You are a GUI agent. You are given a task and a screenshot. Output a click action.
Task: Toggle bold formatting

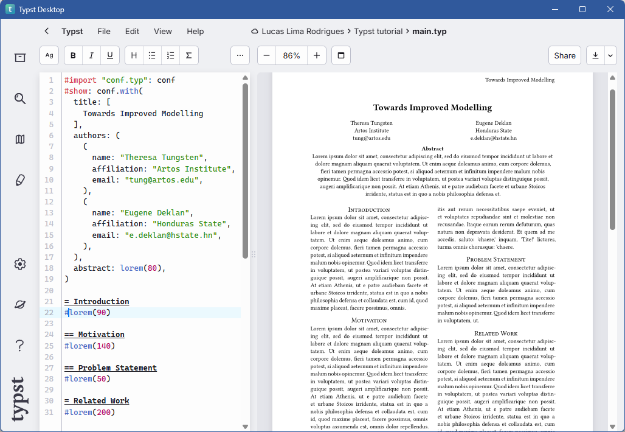coord(72,55)
